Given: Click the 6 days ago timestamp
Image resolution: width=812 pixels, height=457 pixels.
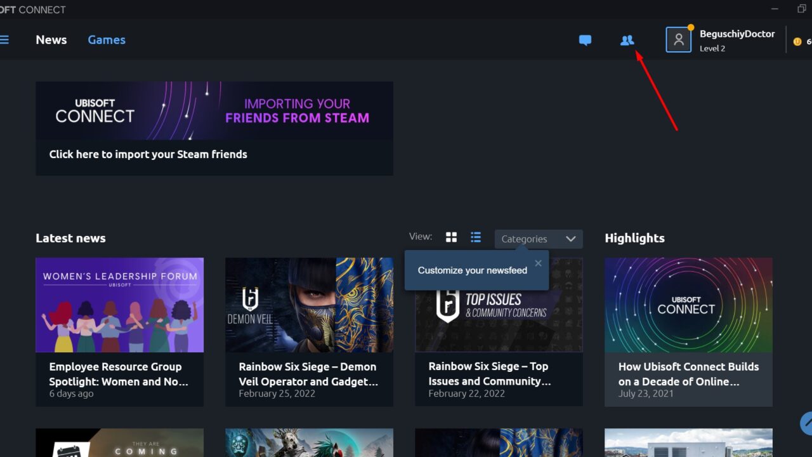Looking at the screenshot, I should [71, 394].
